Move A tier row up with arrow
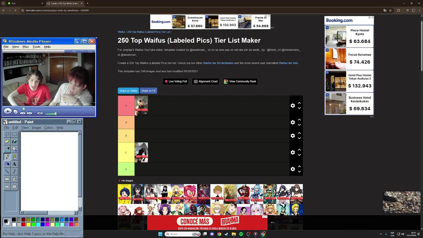The width and height of the screenshot is (423, 238). (299, 120)
